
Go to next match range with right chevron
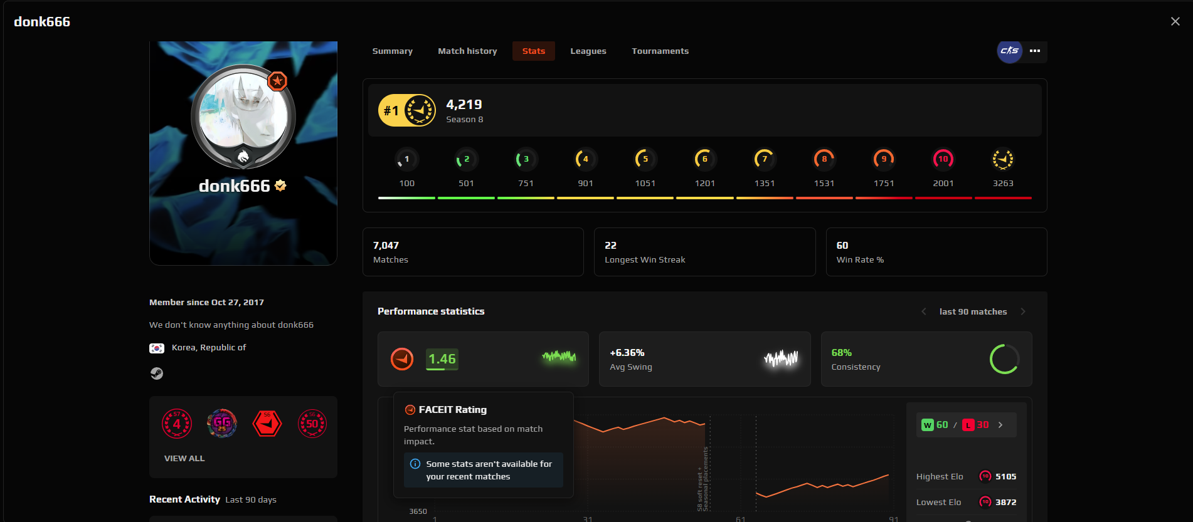1023,311
